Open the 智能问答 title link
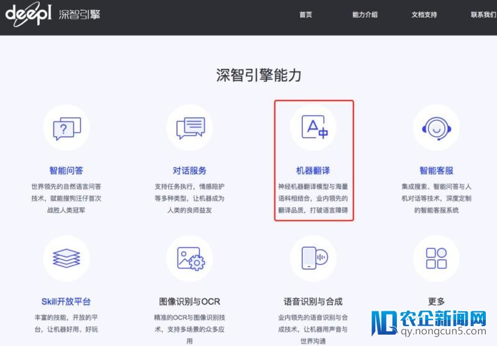Viewport: 497px width, 346px height. click(x=66, y=171)
